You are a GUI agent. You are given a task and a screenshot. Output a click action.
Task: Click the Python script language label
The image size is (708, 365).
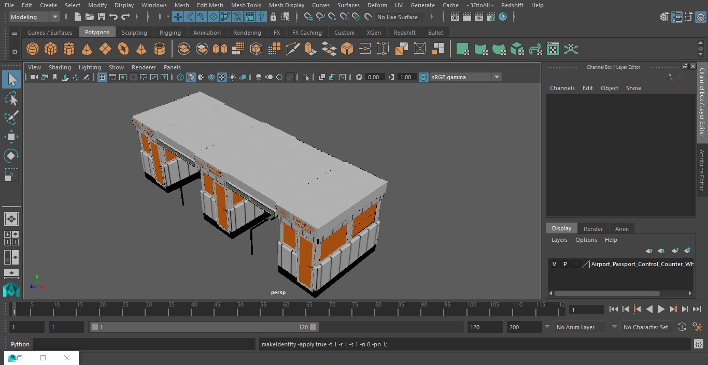20,344
